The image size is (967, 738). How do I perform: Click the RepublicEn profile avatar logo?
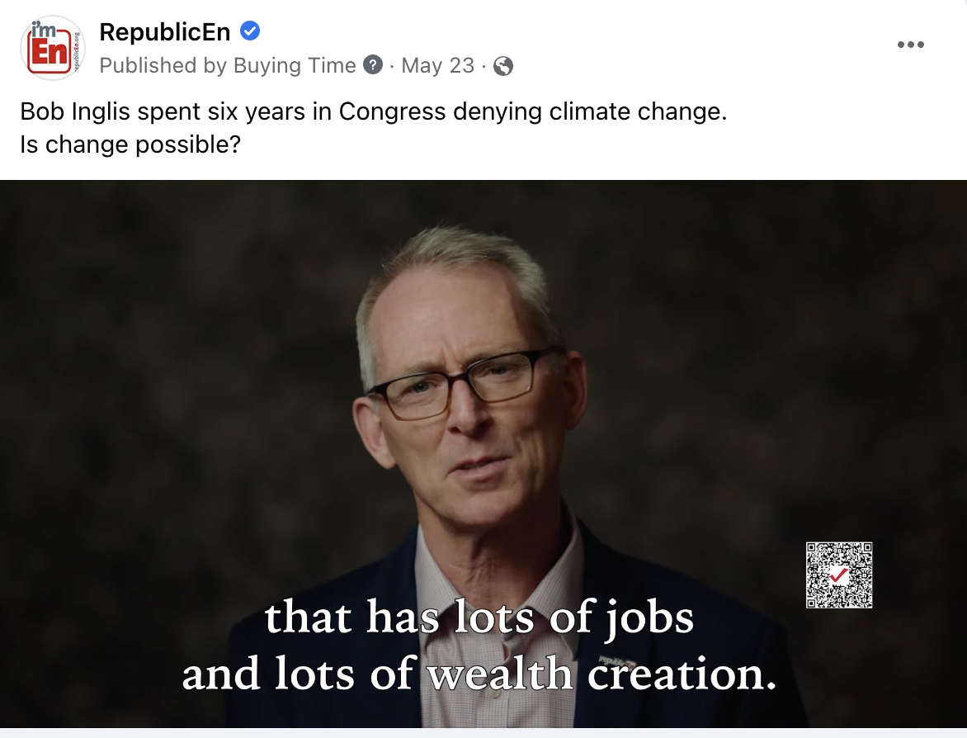(x=53, y=48)
